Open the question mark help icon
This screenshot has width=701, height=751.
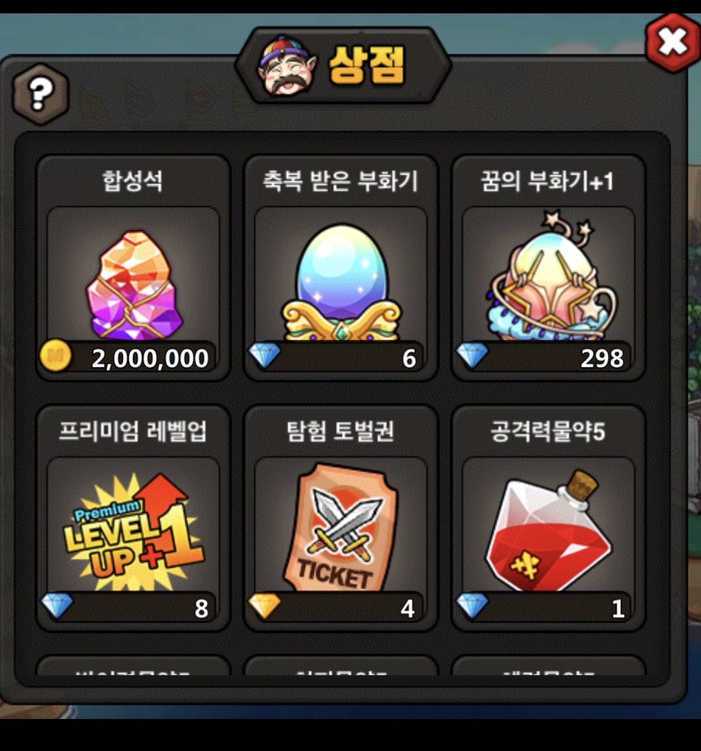pos(40,94)
